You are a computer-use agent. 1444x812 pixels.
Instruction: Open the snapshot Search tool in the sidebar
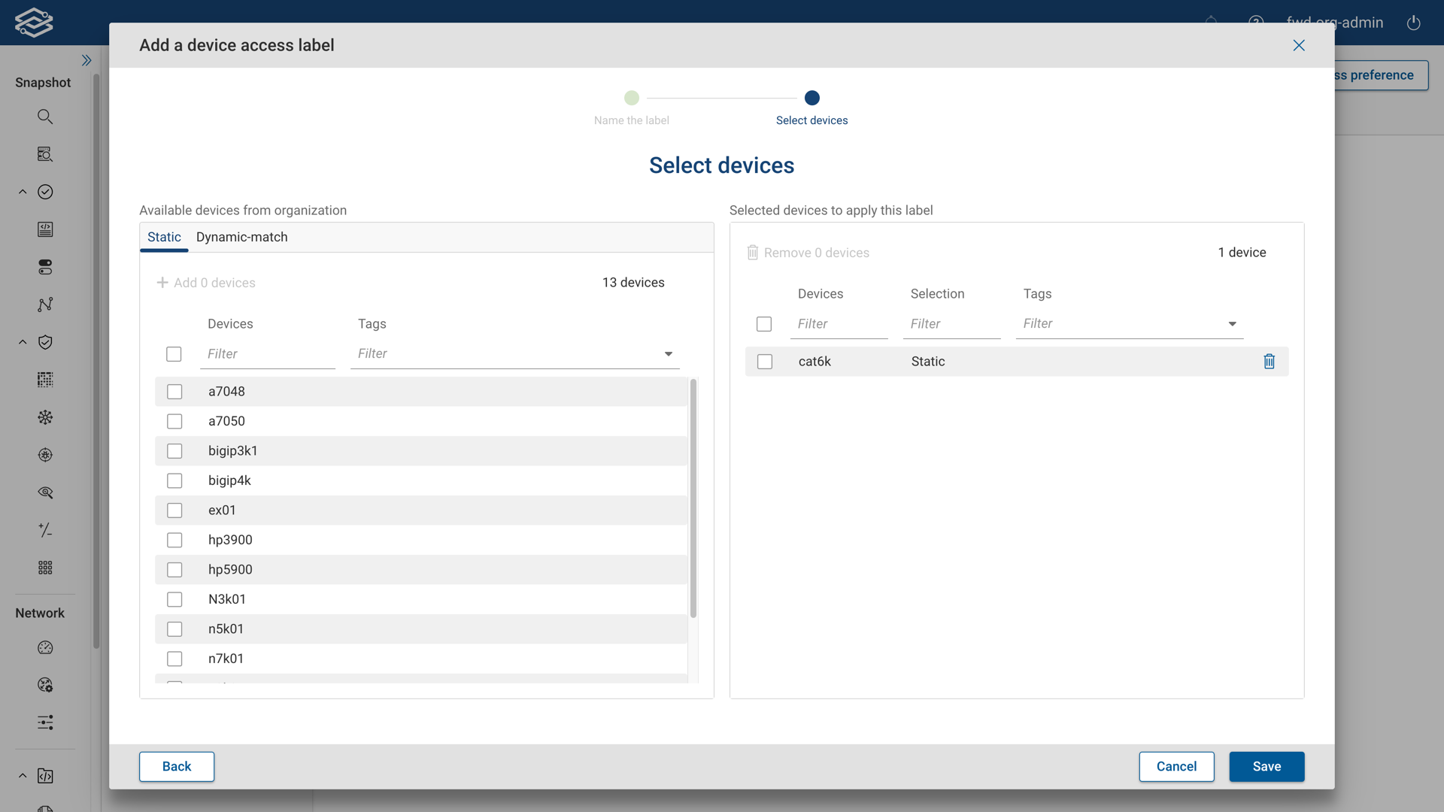(x=45, y=117)
